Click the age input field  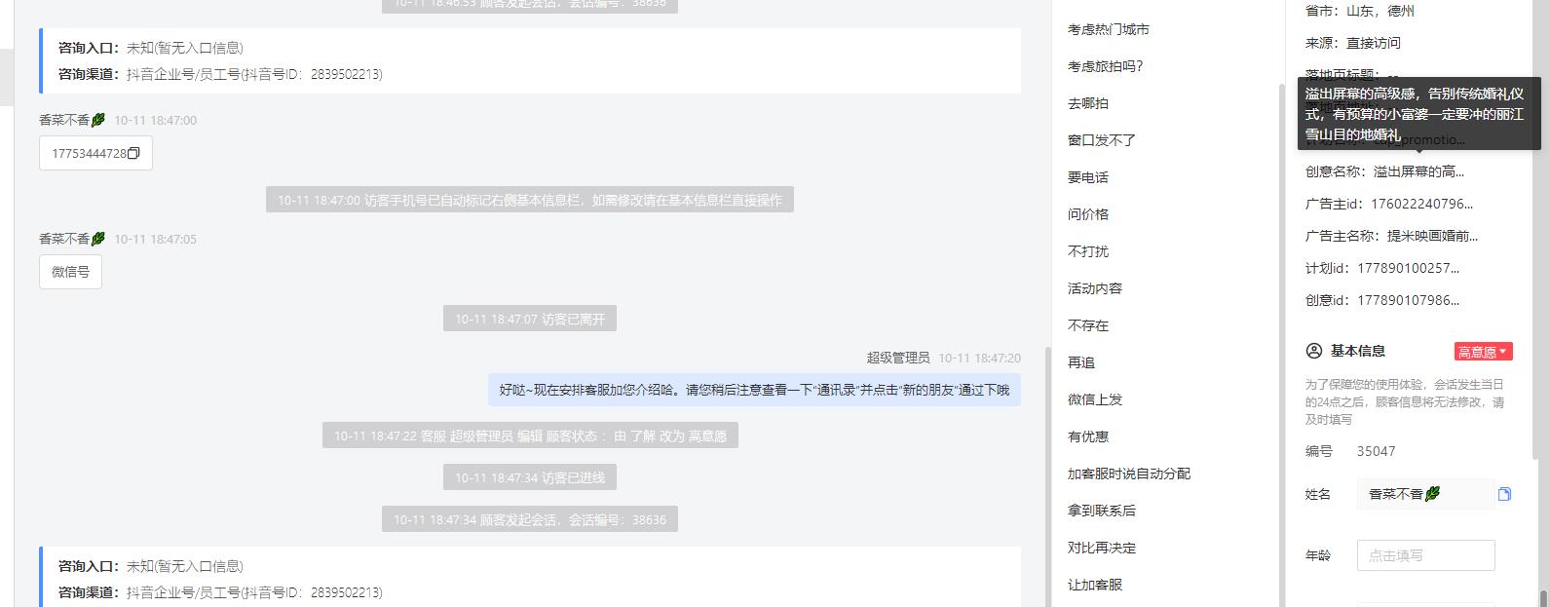pos(1425,555)
